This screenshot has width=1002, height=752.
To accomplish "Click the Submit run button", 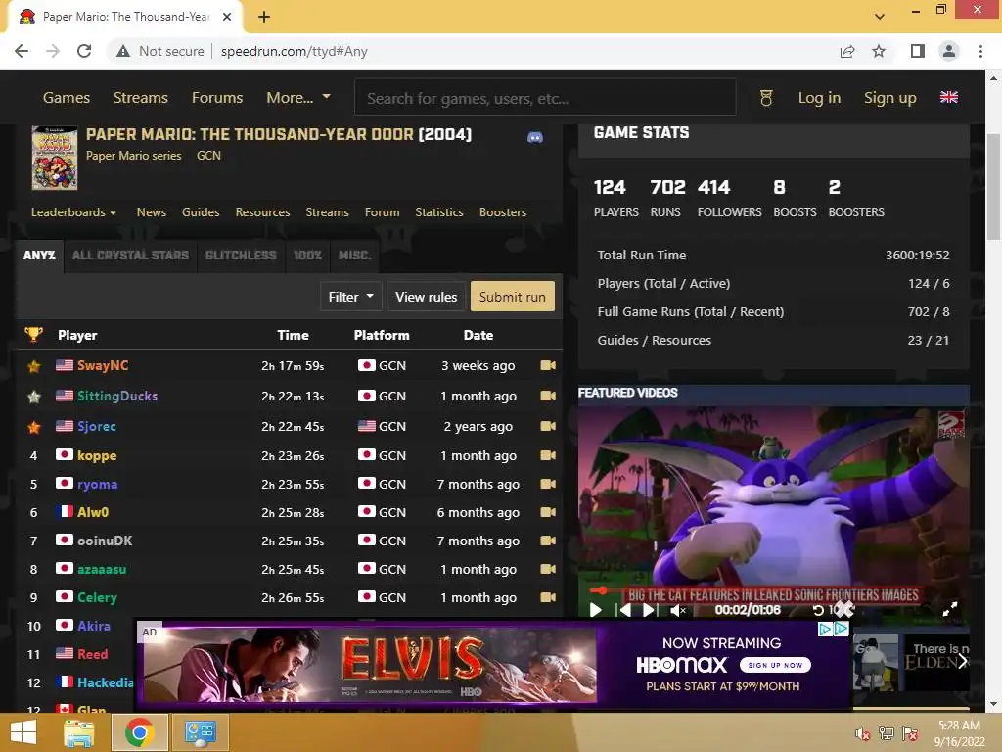I will click(x=513, y=297).
